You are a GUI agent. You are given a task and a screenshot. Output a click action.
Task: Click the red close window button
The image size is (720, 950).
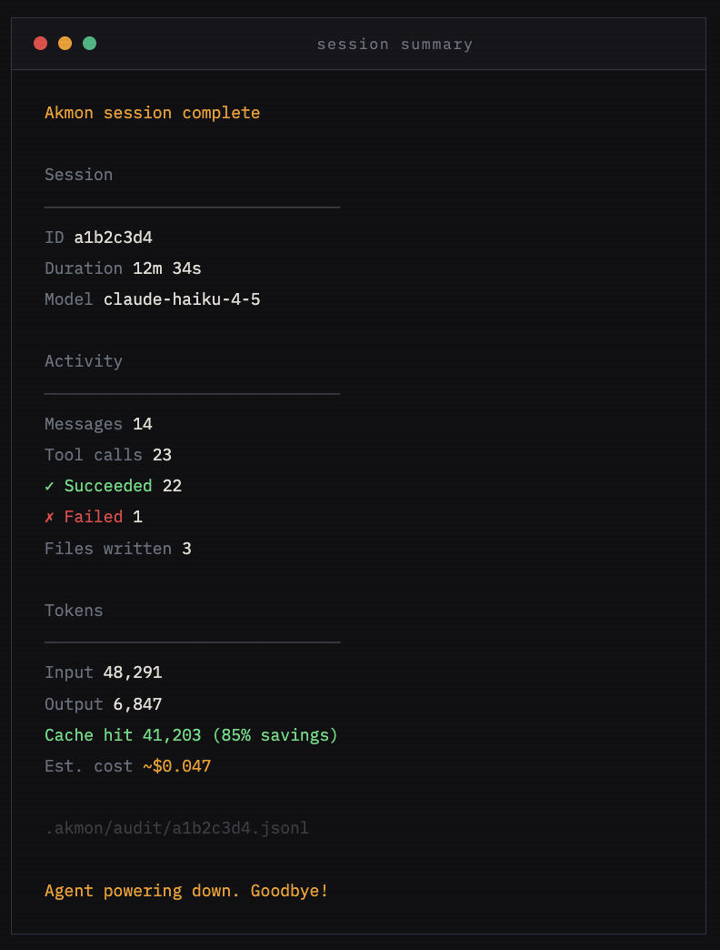(x=40, y=43)
